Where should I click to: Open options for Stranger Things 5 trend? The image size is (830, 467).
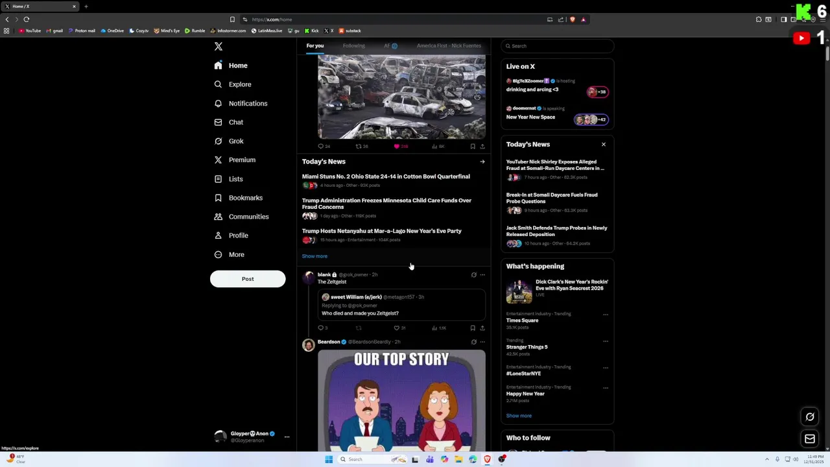click(x=606, y=341)
